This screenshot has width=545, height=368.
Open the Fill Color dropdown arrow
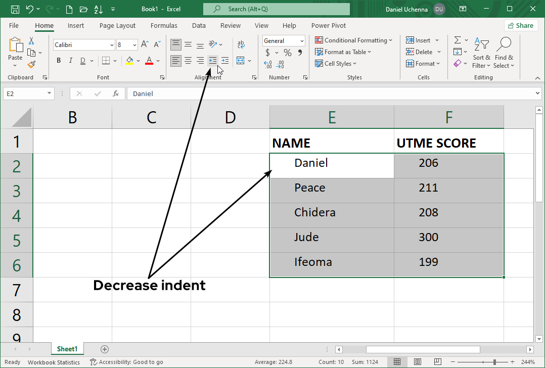(x=138, y=60)
